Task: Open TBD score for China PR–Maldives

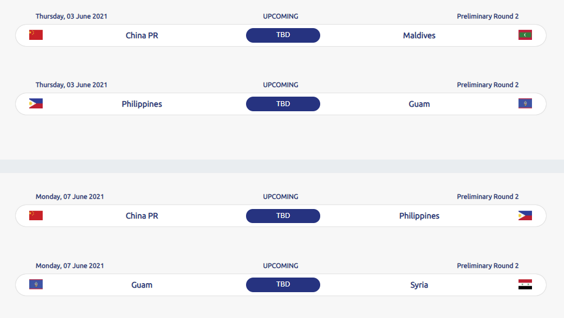Action: [283, 35]
